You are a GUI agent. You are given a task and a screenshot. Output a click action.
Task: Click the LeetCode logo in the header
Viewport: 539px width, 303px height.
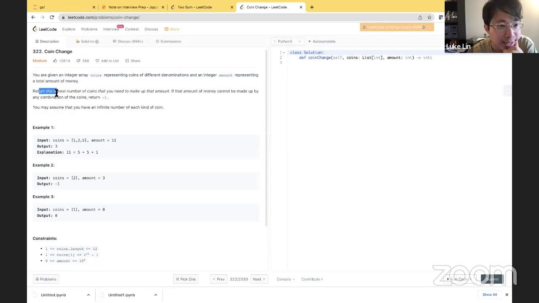45,29
